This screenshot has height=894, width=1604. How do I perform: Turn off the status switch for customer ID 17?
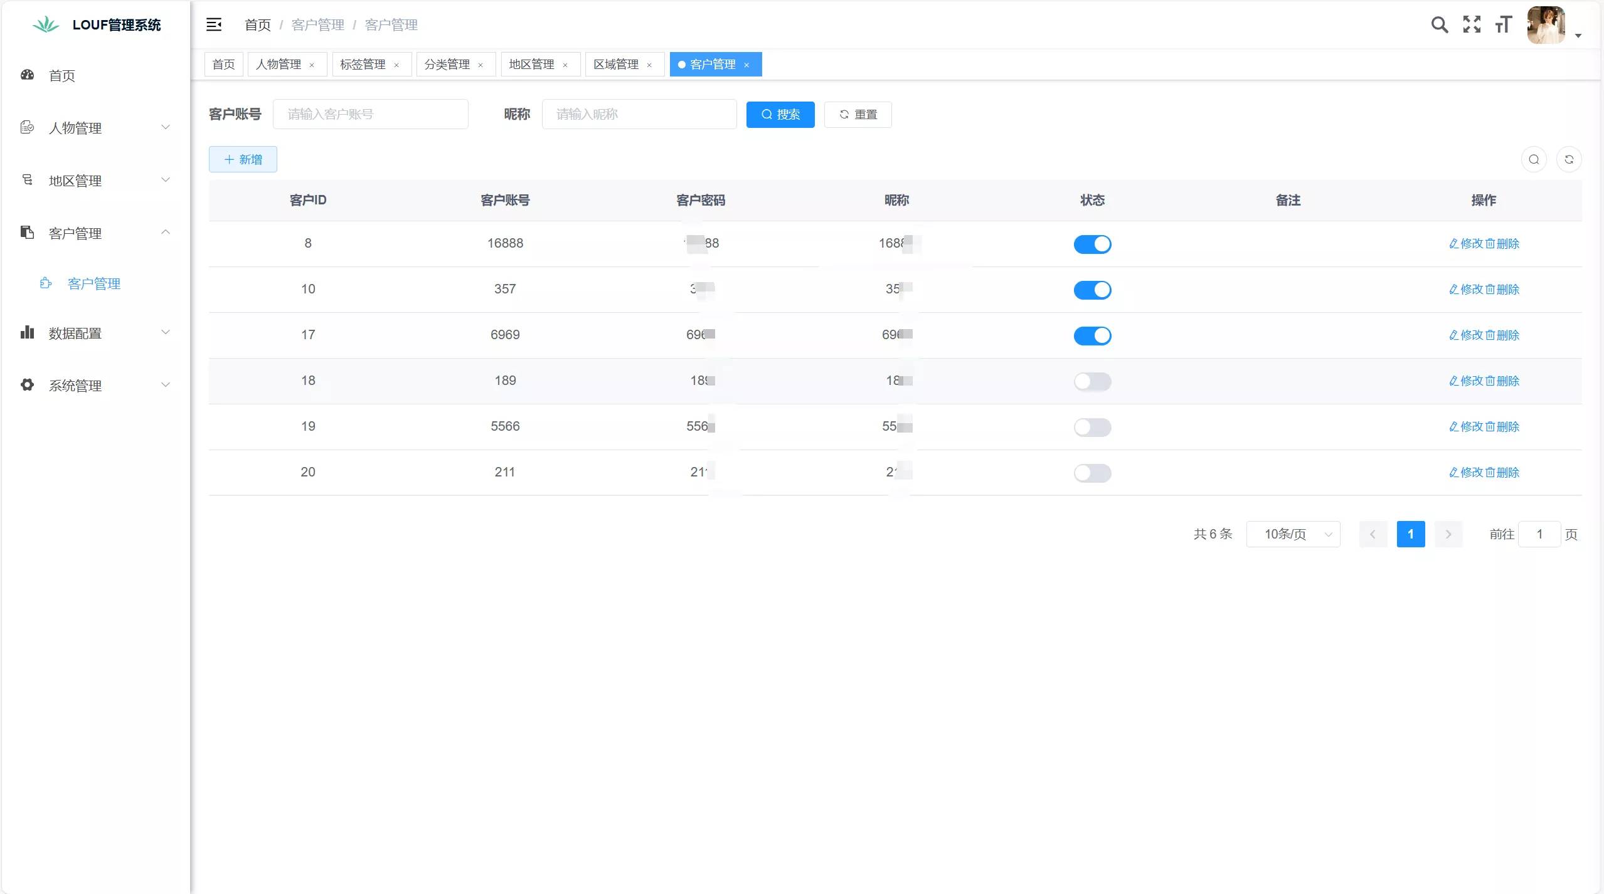pyautogui.click(x=1092, y=335)
